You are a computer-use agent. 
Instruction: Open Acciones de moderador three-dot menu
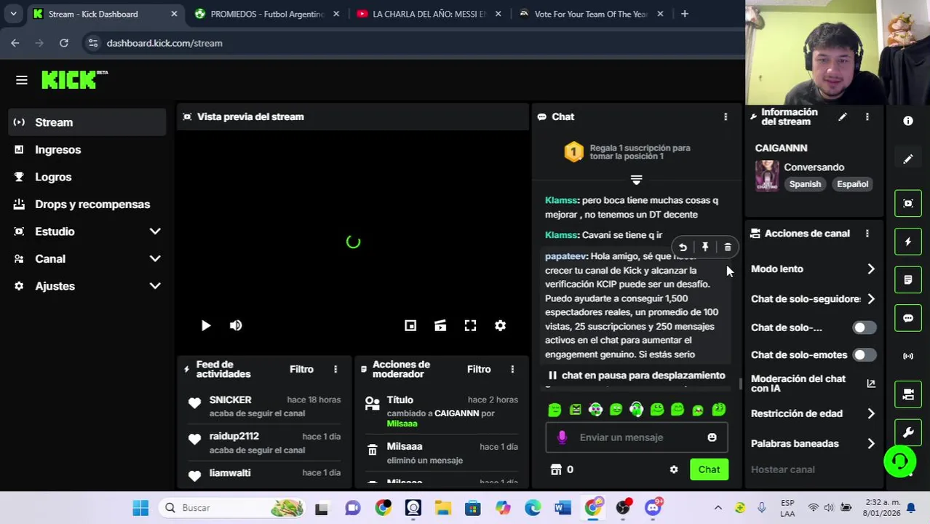(x=512, y=369)
